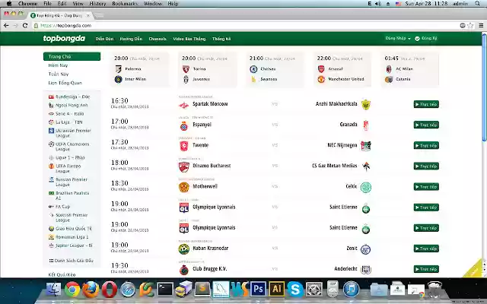Open the Diễn Đàn nav item
Viewport: 487px width, 304px height.
point(104,39)
